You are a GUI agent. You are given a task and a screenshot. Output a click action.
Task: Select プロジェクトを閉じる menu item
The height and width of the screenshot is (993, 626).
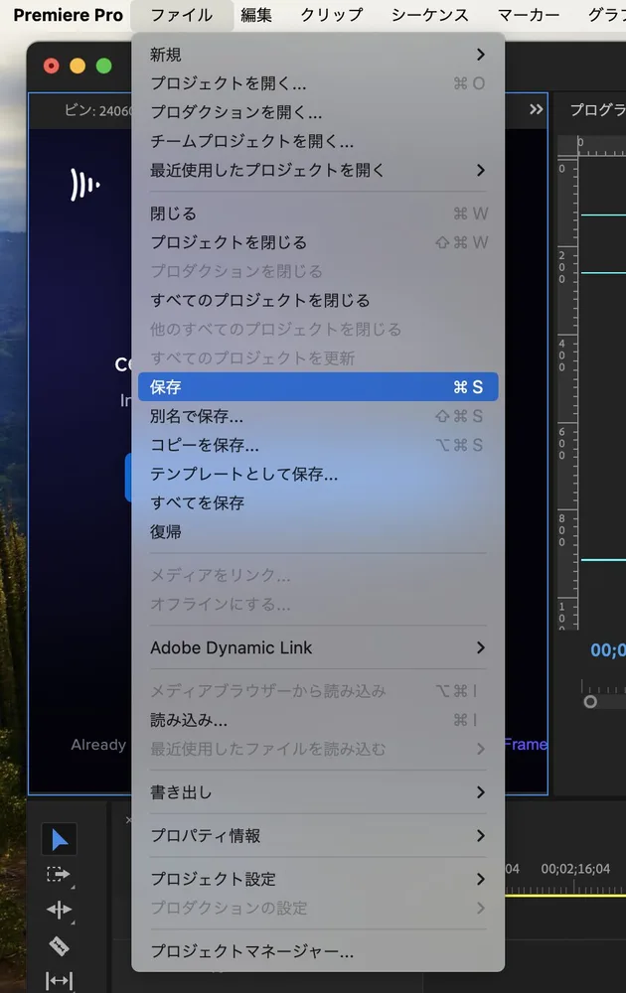[x=318, y=242]
